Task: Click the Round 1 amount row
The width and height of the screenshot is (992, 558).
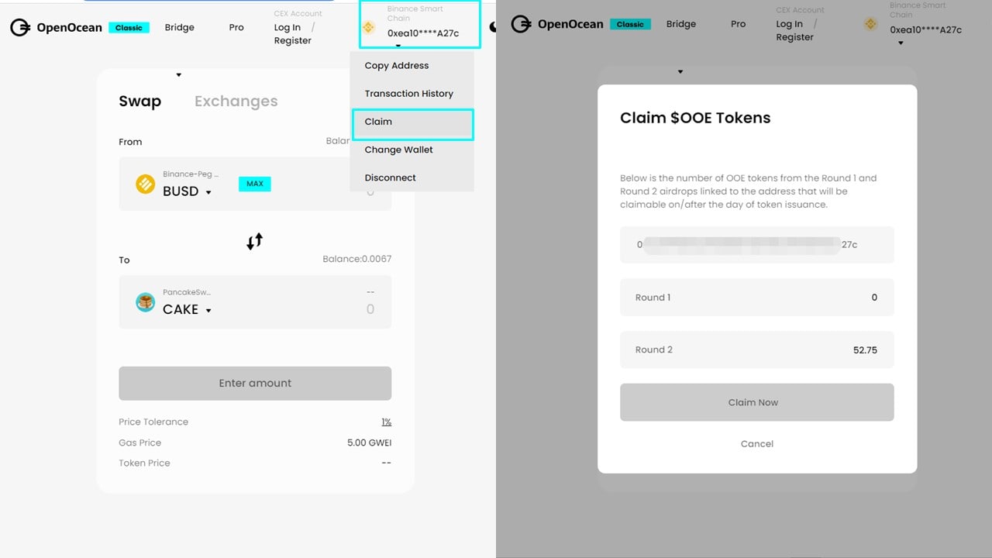Action: tap(757, 298)
